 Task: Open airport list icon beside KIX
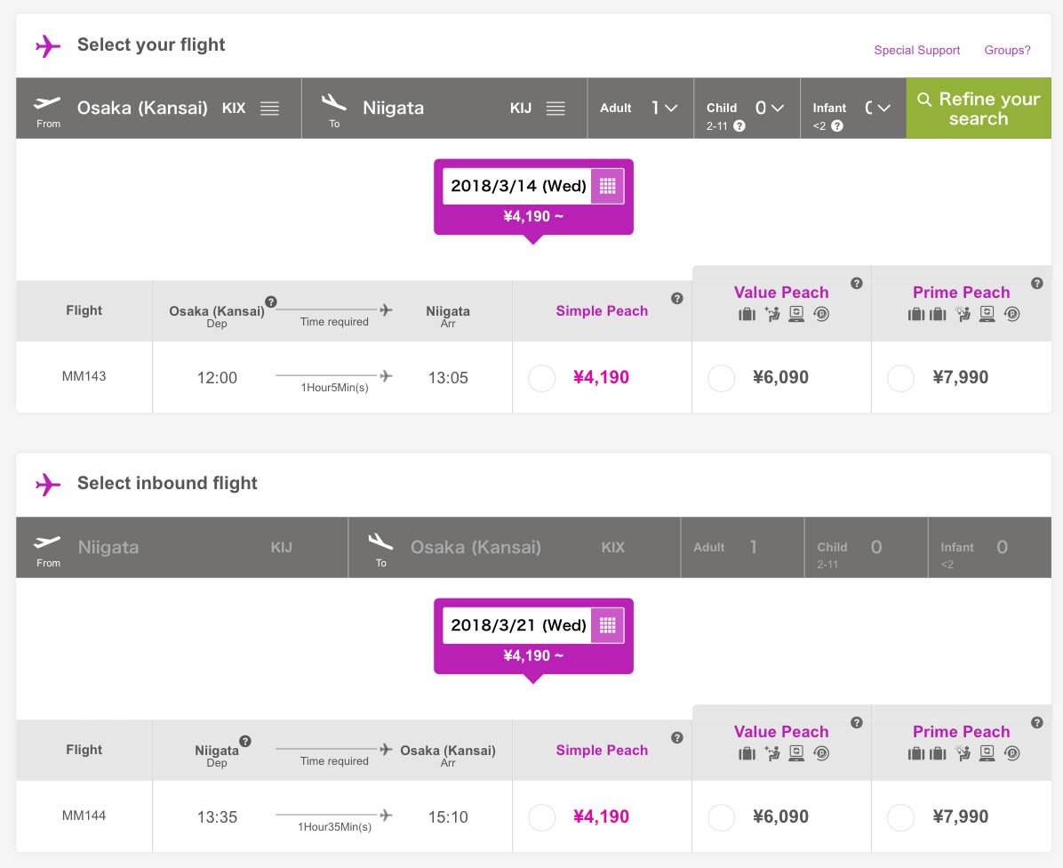[270, 108]
